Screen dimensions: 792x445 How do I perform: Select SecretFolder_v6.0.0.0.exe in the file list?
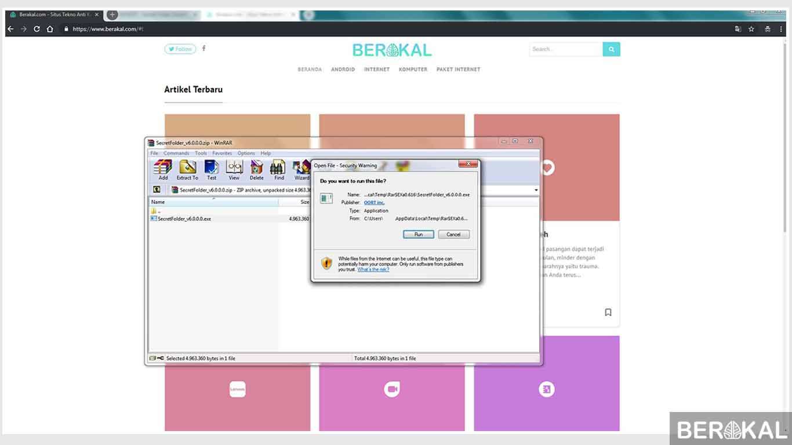183,218
